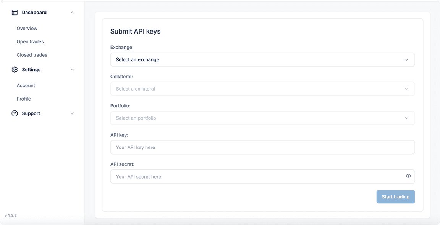Click the eye icon beside API secret
440x225 pixels.
click(408, 176)
